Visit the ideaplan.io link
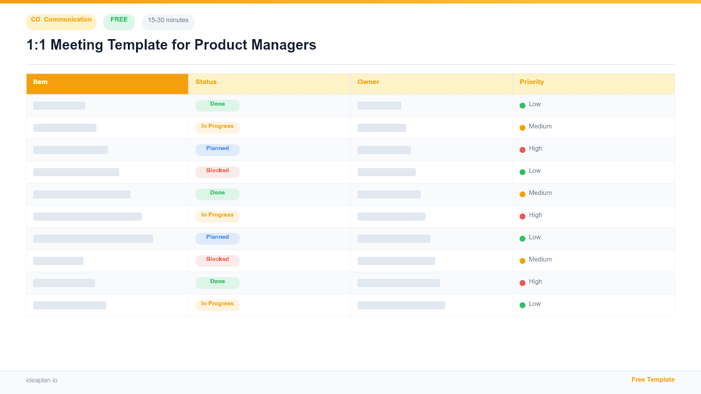Screen dimensions: 701x394 (41, 380)
